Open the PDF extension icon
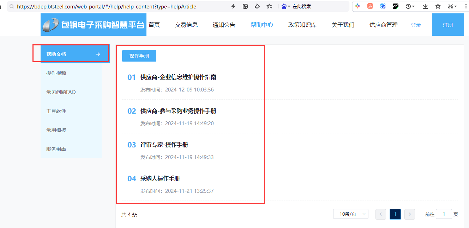The width and height of the screenshot is (469, 228). point(370,6)
